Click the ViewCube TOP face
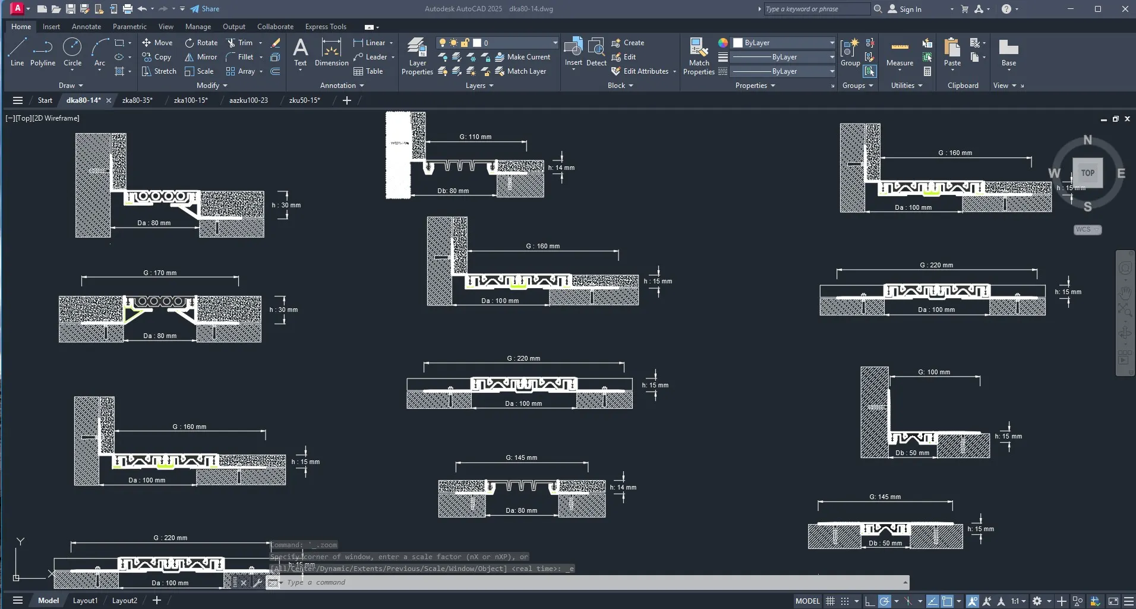The image size is (1136, 609). 1087,173
